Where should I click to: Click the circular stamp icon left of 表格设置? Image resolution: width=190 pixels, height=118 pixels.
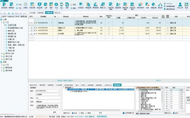pos(25,4)
